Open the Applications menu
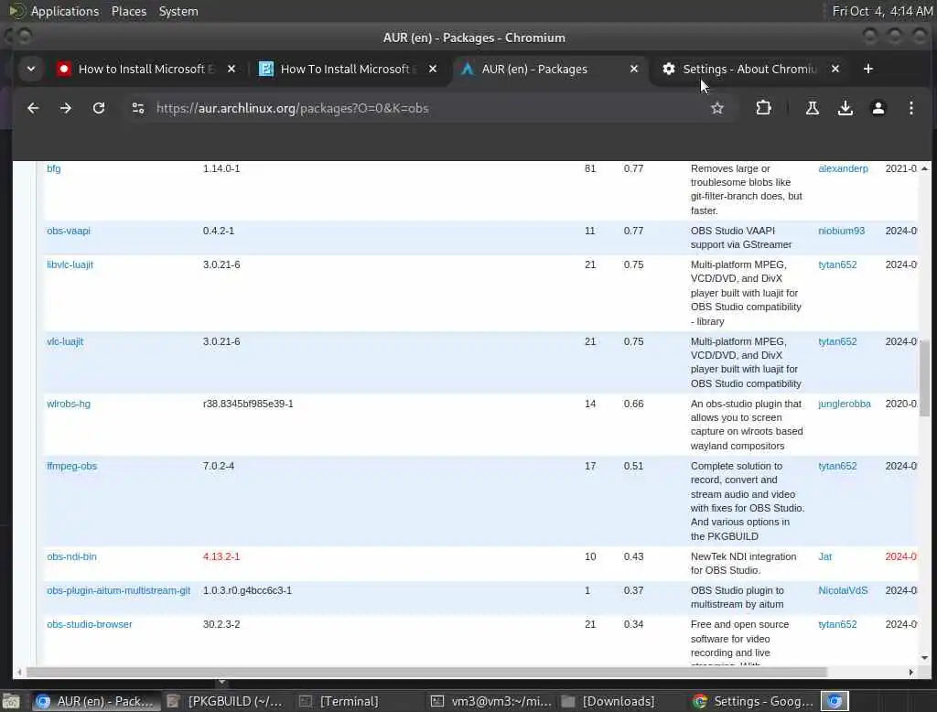937x712 pixels. click(65, 11)
